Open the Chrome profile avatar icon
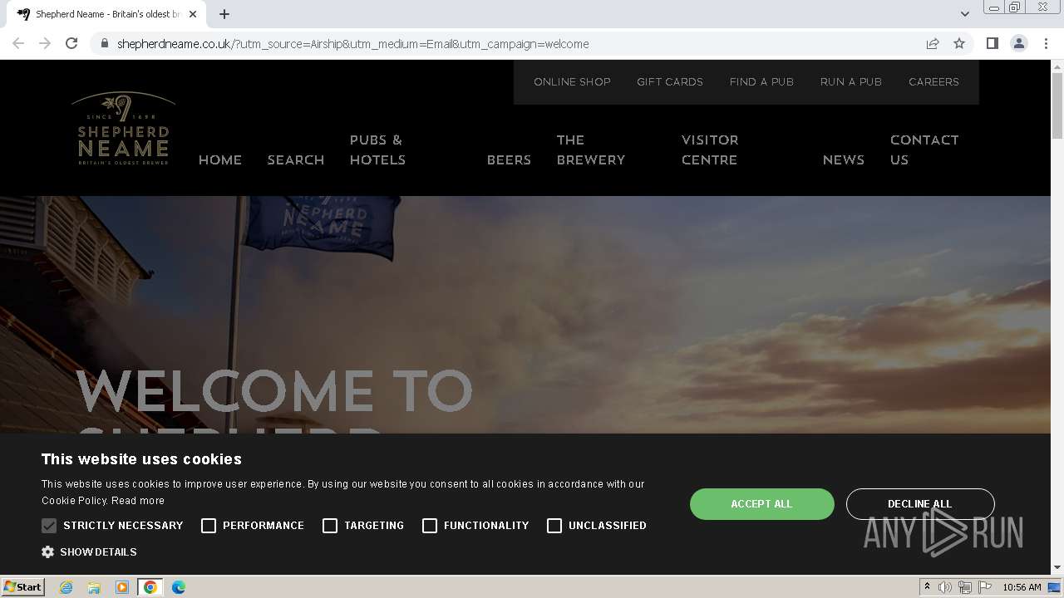The image size is (1064, 598). [1018, 43]
